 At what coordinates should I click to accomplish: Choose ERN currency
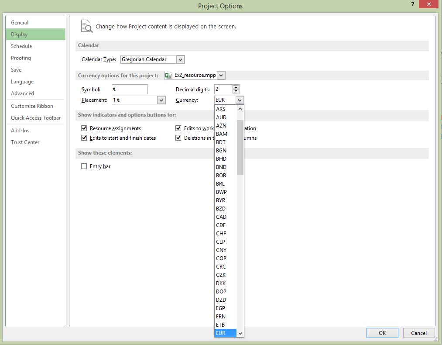coord(226,317)
